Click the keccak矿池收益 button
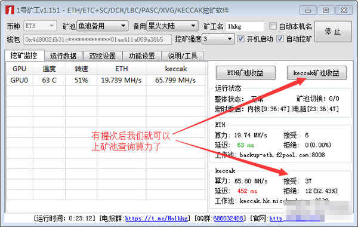The image size is (358, 227). 316,73
